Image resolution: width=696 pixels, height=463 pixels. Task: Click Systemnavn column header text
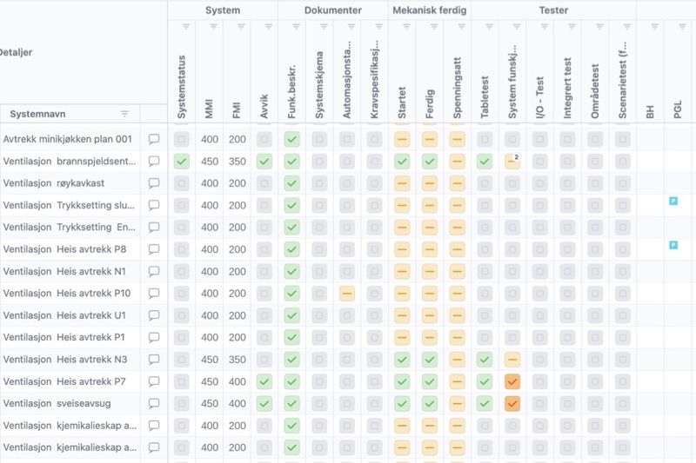pos(37,114)
